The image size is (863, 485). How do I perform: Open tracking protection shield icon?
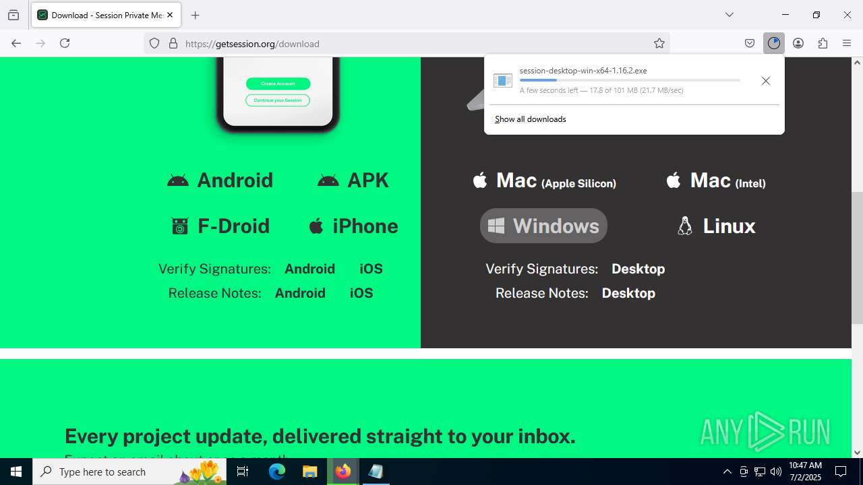click(x=154, y=43)
